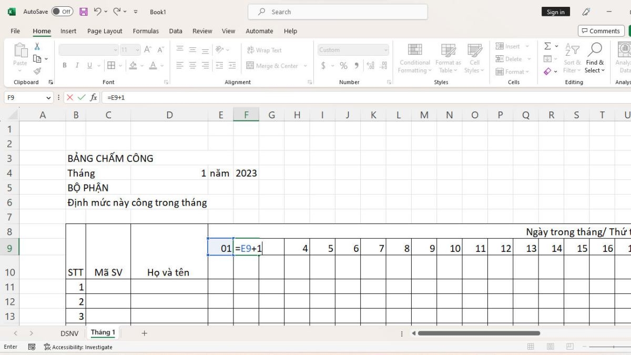Screen dimensions: 631x355
Task: Open the Sort & Filter menu
Action: [572, 58]
